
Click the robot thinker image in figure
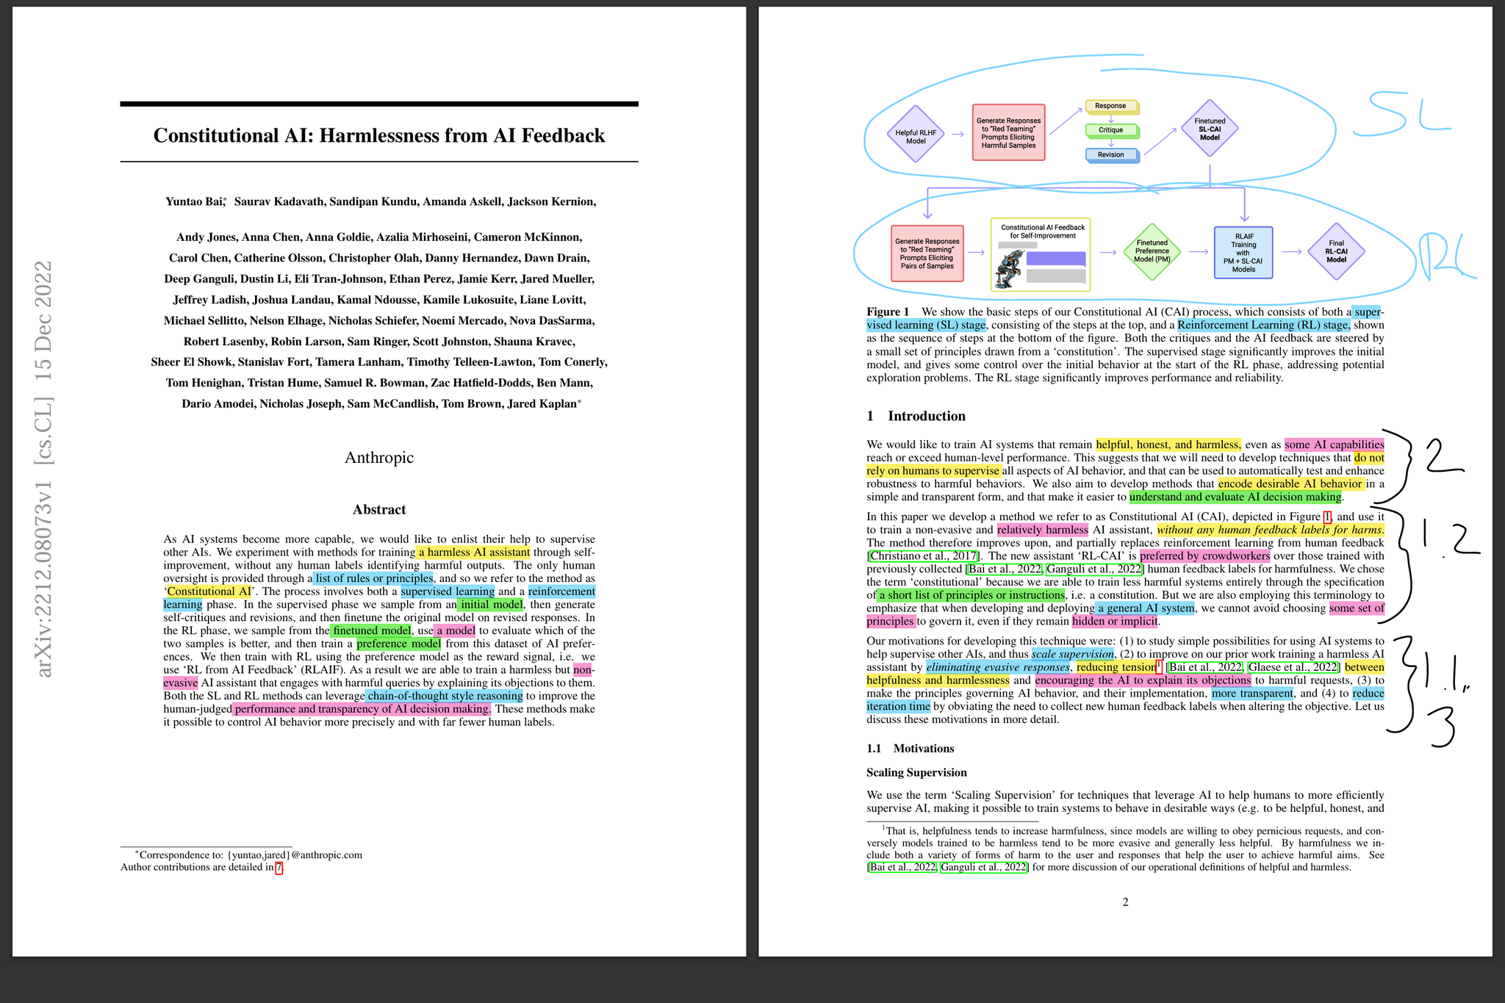1010,268
